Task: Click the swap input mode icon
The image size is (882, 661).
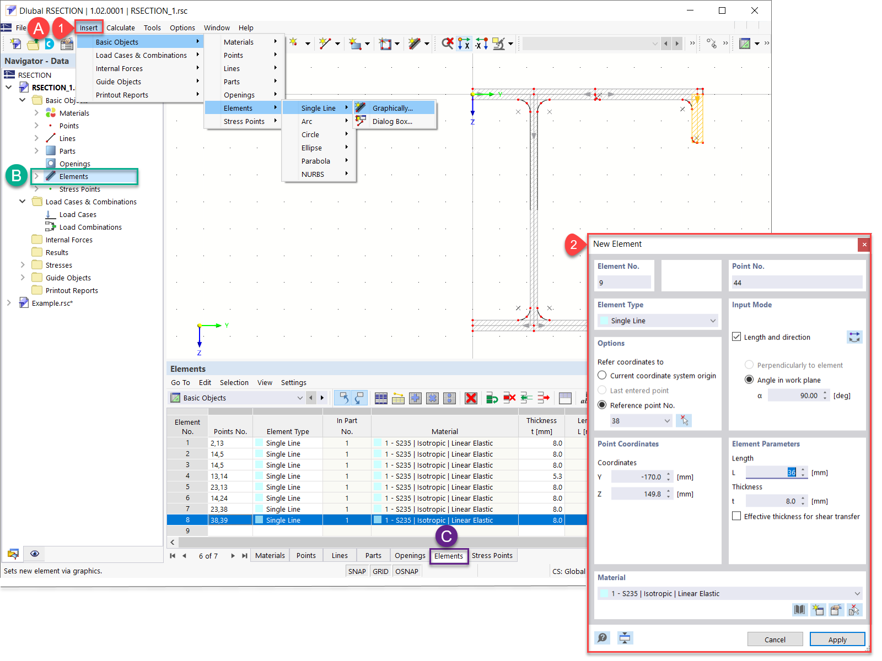Action: [x=854, y=337]
